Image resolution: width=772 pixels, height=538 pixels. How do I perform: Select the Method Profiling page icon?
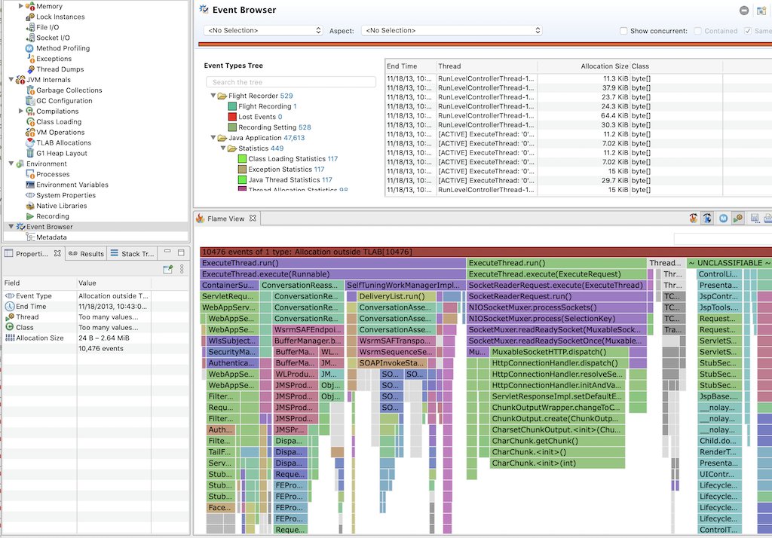(x=29, y=48)
